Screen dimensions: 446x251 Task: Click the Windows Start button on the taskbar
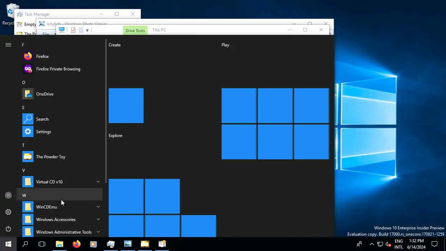pos(8,244)
